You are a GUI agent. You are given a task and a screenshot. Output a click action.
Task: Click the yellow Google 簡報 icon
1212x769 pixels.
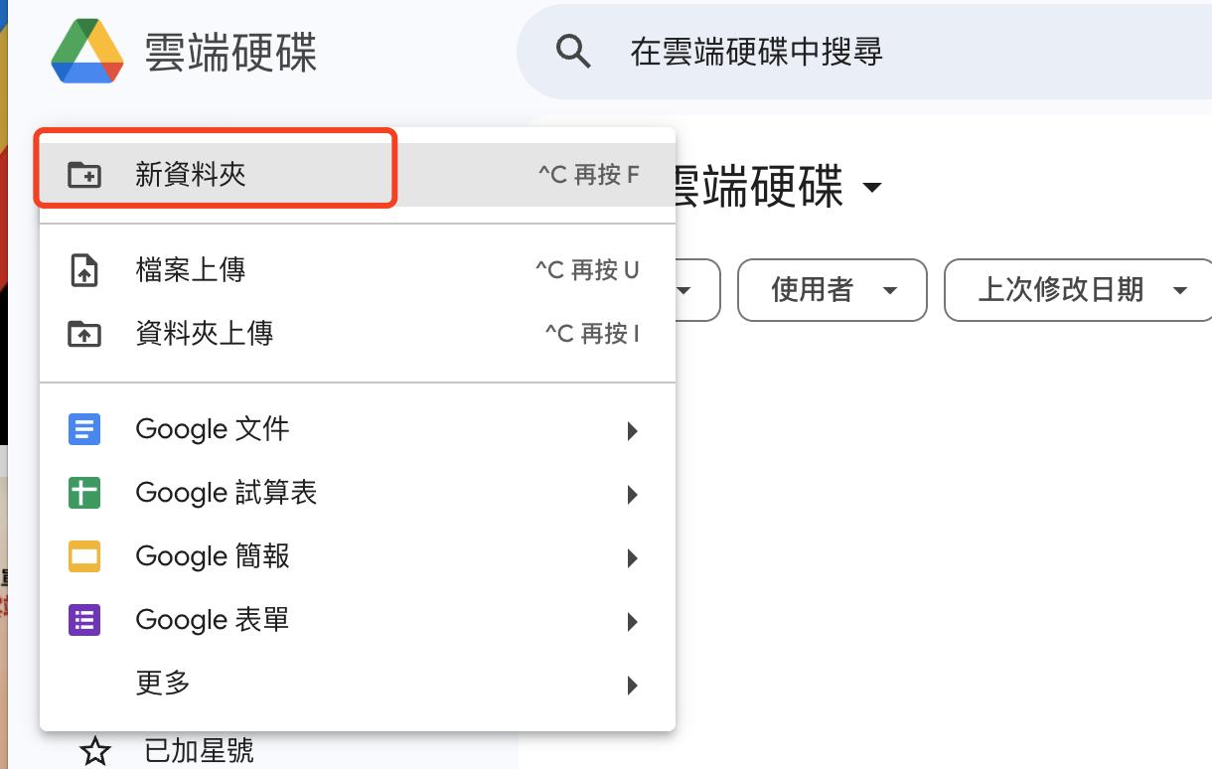(83, 556)
